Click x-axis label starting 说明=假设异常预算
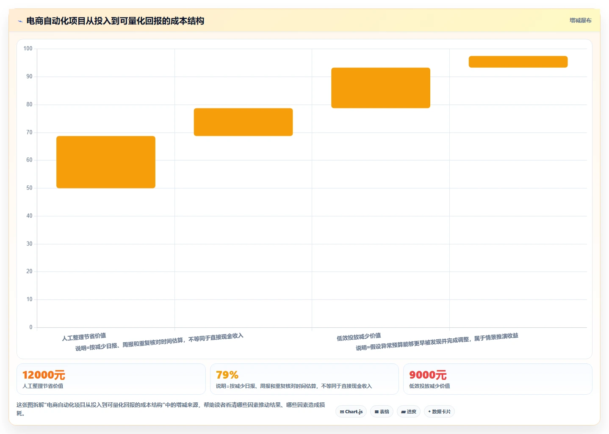 (x=437, y=342)
